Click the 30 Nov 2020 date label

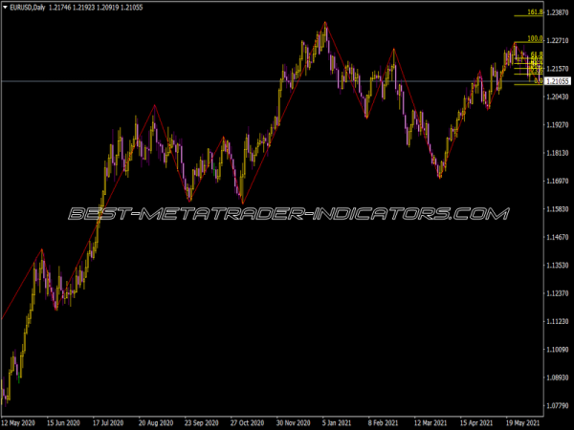pyautogui.click(x=296, y=421)
